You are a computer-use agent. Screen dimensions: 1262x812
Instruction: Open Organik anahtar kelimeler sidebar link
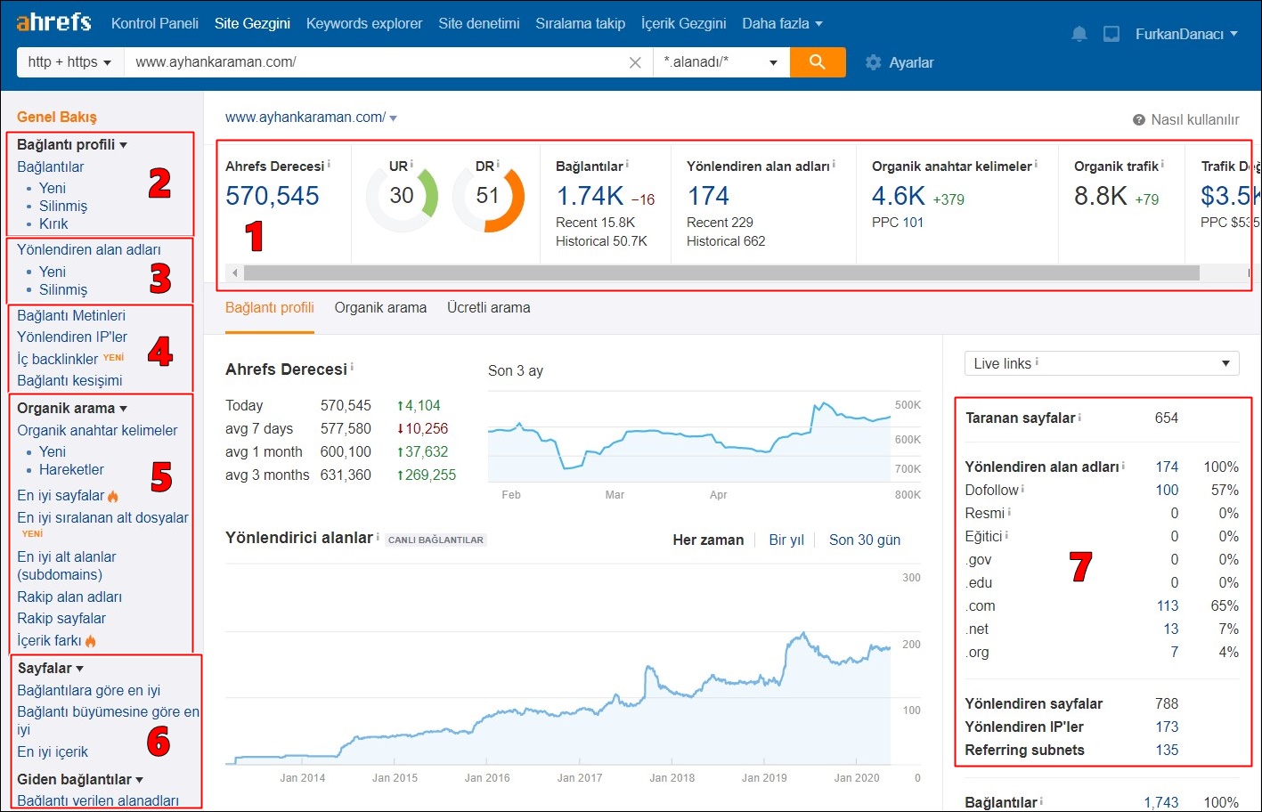point(97,430)
